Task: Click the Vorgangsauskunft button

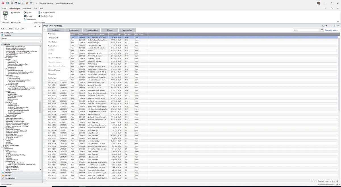Action: 92,30
